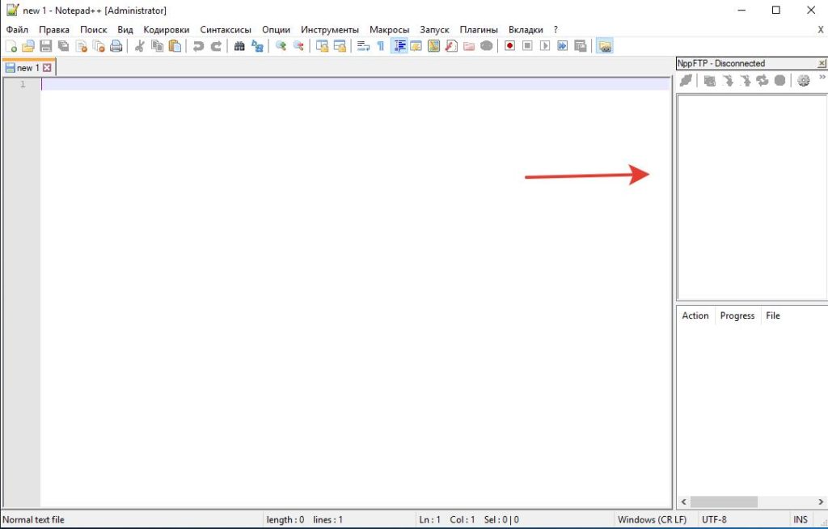The width and height of the screenshot is (828, 529).
Task: Click the NppFTP upload file icon
Action: click(745, 80)
